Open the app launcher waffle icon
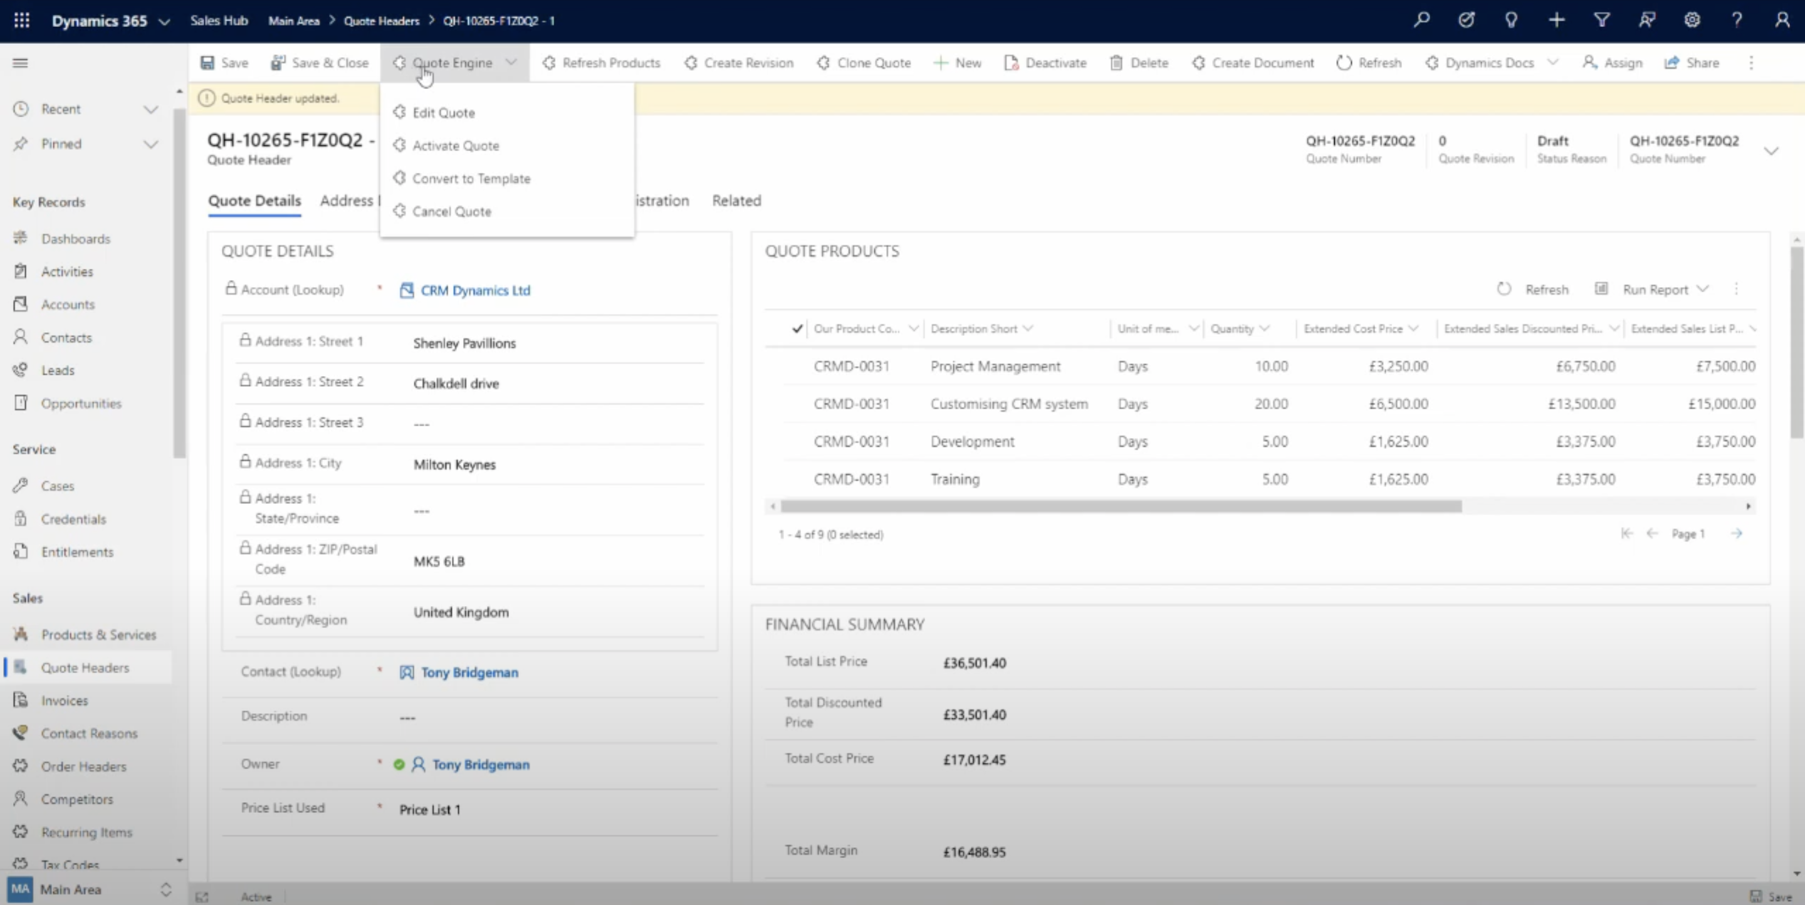The height and width of the screenshot is (905, 1805). point(21,20)
